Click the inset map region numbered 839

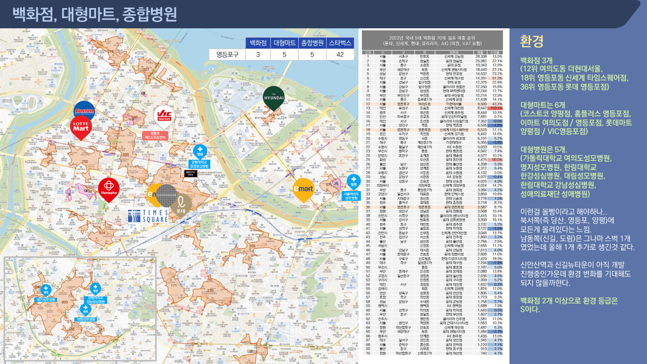click(64, 302)
